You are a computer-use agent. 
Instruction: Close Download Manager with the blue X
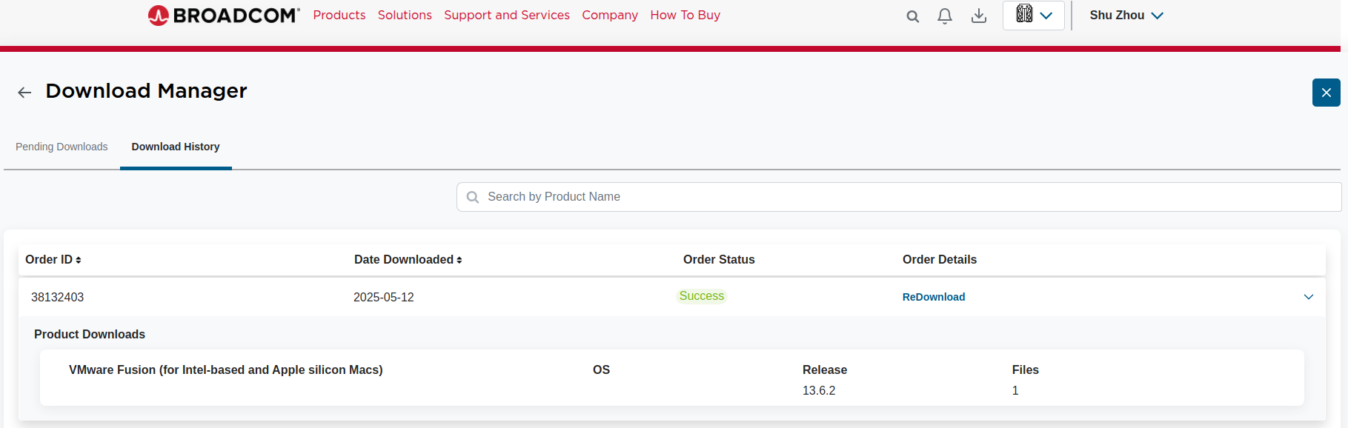tap(1326, 93)
